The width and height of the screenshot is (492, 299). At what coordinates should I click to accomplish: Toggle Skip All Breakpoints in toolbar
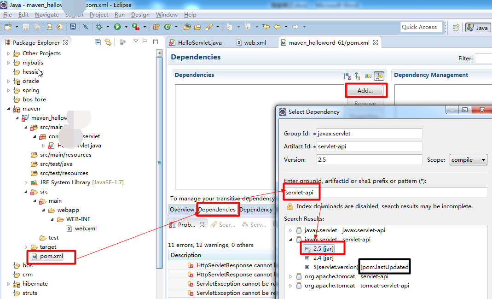pos(86,27)
